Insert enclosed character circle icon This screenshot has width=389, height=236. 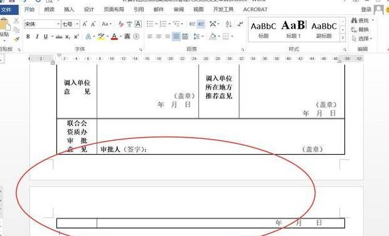pos(136,37)
